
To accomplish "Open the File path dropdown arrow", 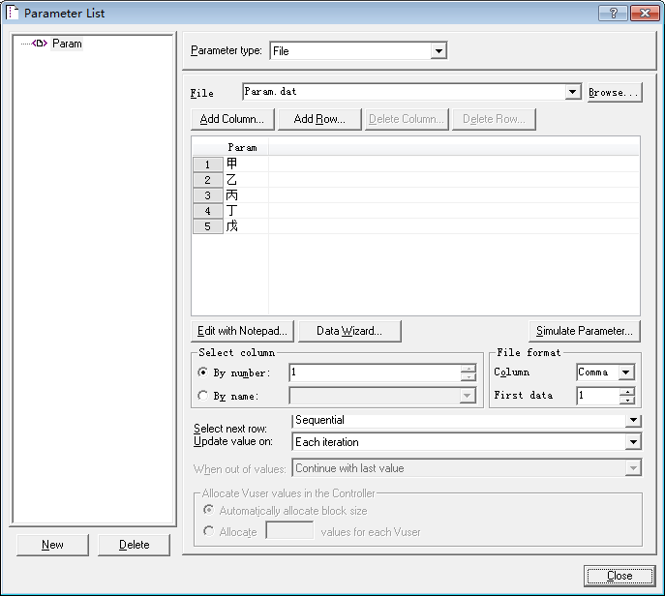I will point(572,92).
